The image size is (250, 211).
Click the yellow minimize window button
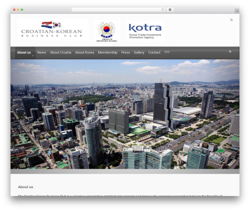click(x=18, y=10)
